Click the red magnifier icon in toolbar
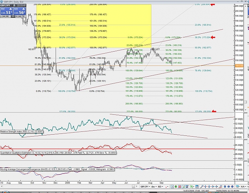 220,187
